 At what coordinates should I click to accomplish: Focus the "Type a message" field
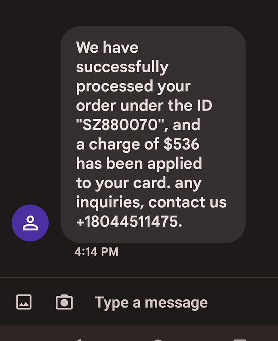(151, 302)
